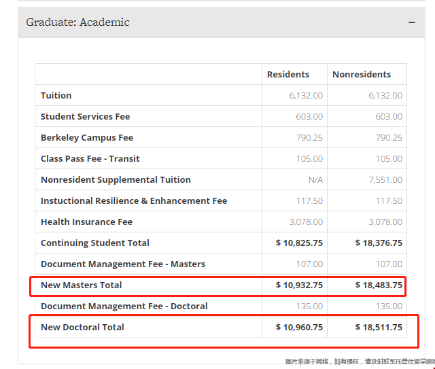Viewport: 435px width, 369px height.
Task: Click the New Masters Total label
Action: click(82, 285)
